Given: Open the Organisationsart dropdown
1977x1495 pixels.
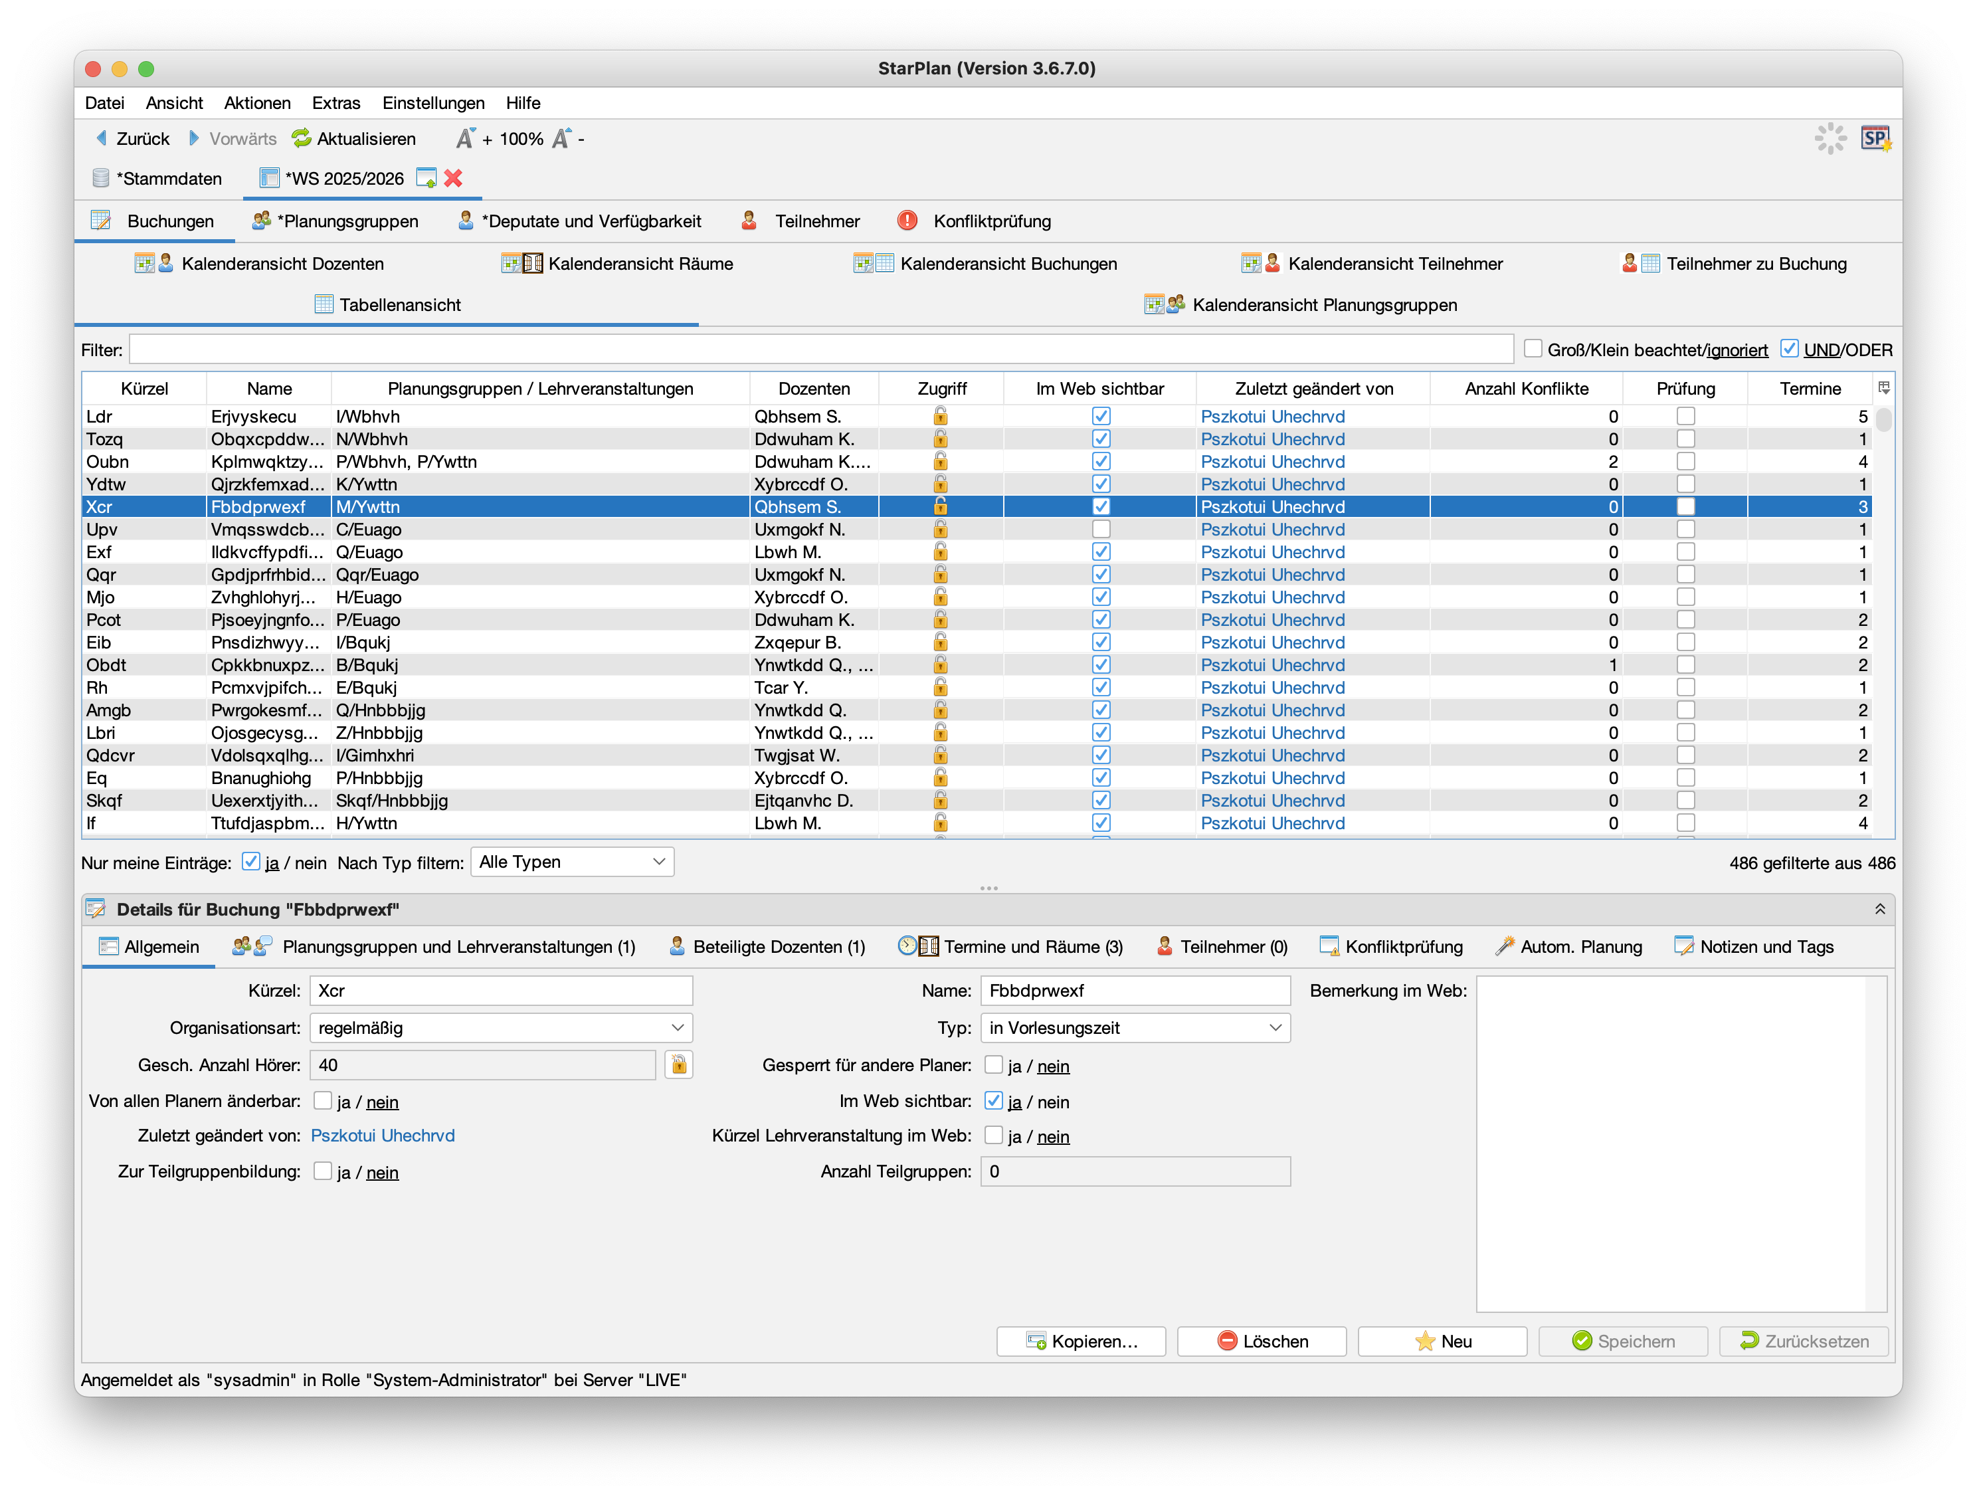Looking at the screenshot, I should point(500,1029).
